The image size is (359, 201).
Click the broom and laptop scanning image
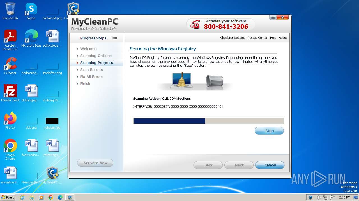pyautogui.click(x=181, y=80)
